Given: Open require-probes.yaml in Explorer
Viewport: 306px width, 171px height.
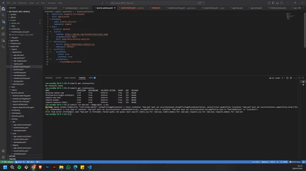Looking at the screenshot, I should pos(20,104).
